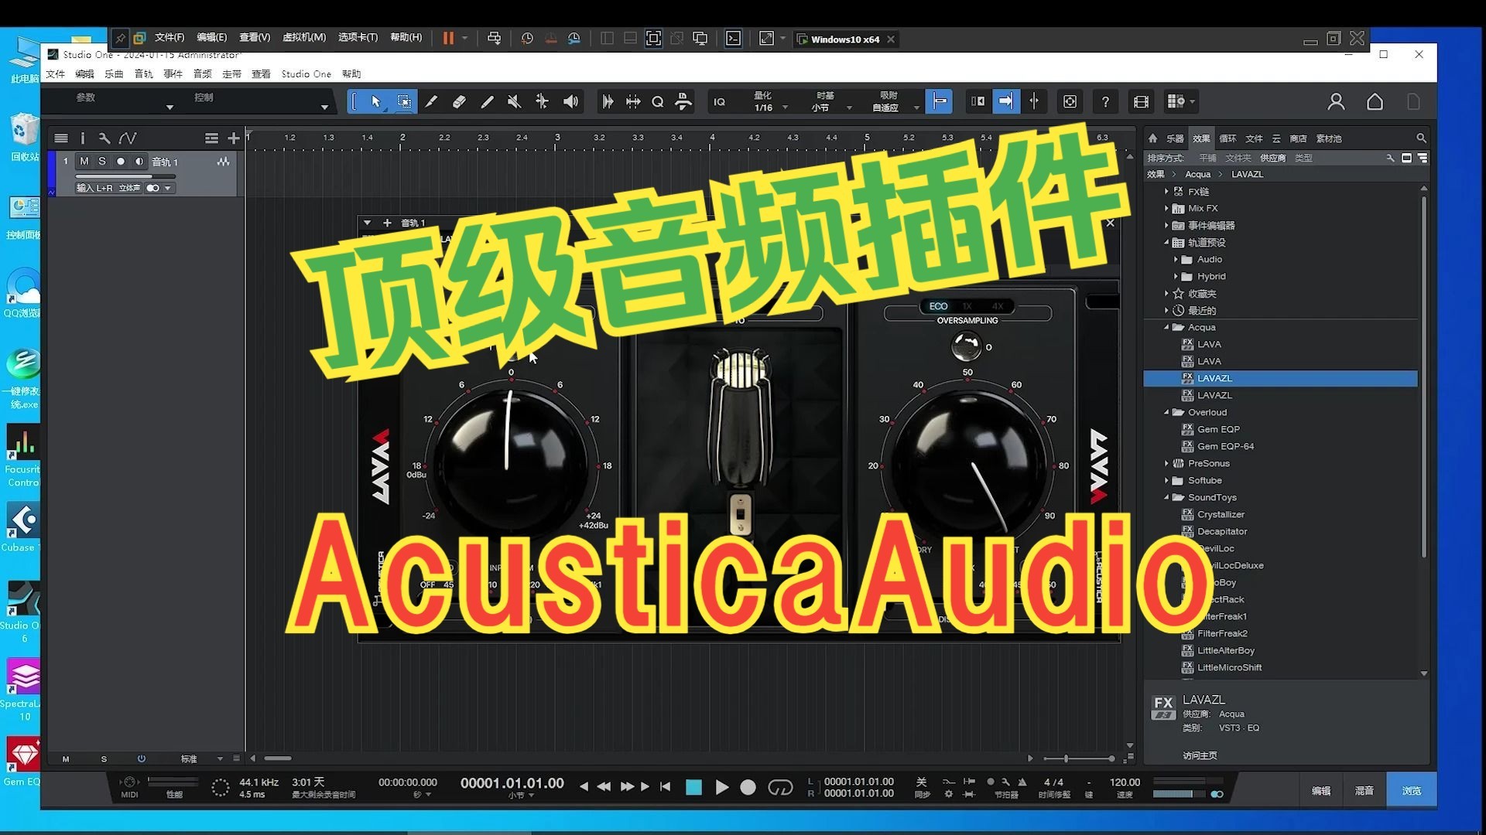
Task: Expand the Mix FX folder
Action: click(1166, 208)
